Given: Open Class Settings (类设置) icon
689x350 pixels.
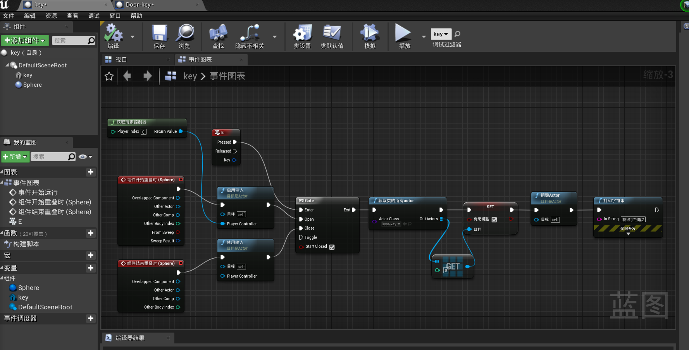Looking at the screenshot, I should [x=302, y=33].
